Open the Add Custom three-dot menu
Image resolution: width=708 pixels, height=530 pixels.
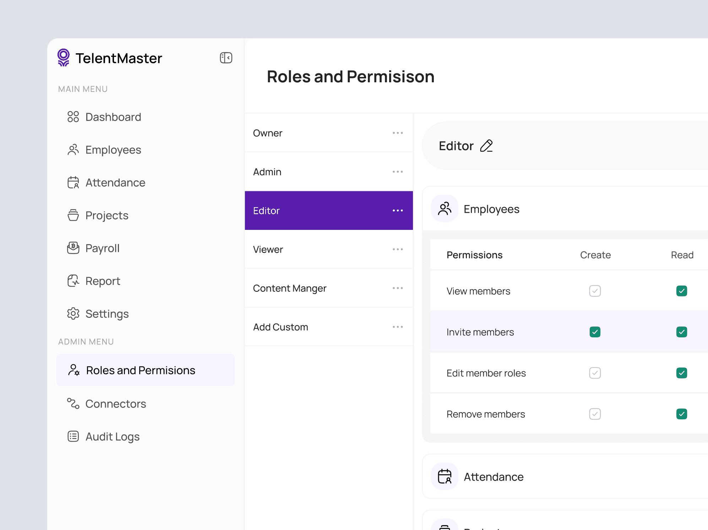coord(398,327)
